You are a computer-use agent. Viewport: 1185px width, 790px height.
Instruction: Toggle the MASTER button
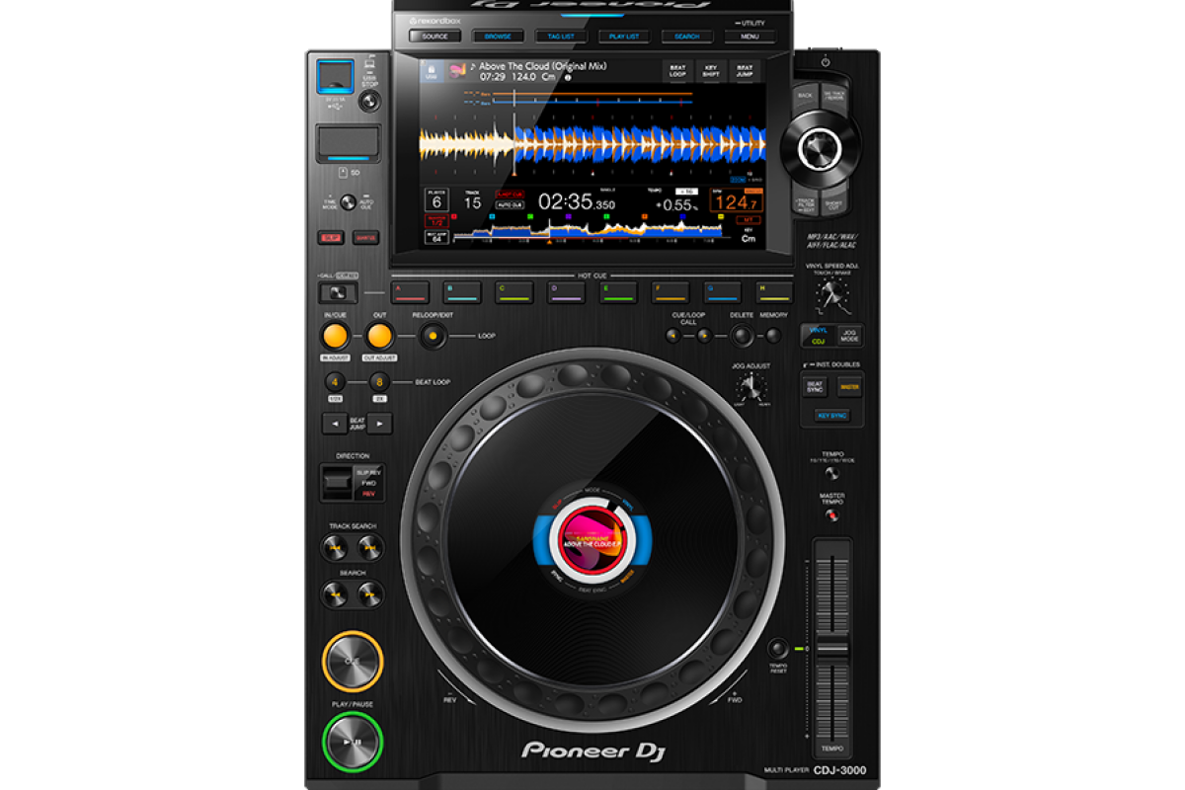coord(848,387)
